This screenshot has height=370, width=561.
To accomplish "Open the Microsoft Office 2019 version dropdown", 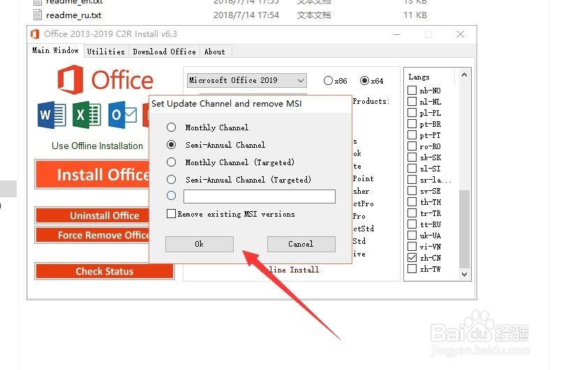I will (x=247, y=80).
